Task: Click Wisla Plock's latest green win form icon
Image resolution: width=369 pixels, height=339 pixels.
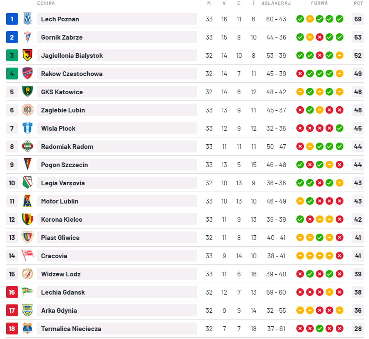Action: [339, 128]
